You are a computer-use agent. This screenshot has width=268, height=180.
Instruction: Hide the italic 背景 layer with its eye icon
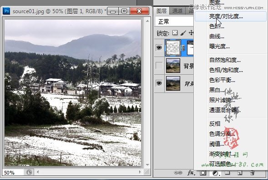pyautogui.click(x=159, y=83)
